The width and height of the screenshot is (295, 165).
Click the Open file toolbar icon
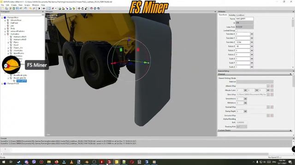(6, 8)
